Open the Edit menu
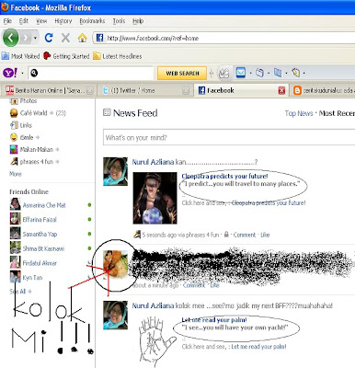This screenshot has width=355, height=368. 24,21
